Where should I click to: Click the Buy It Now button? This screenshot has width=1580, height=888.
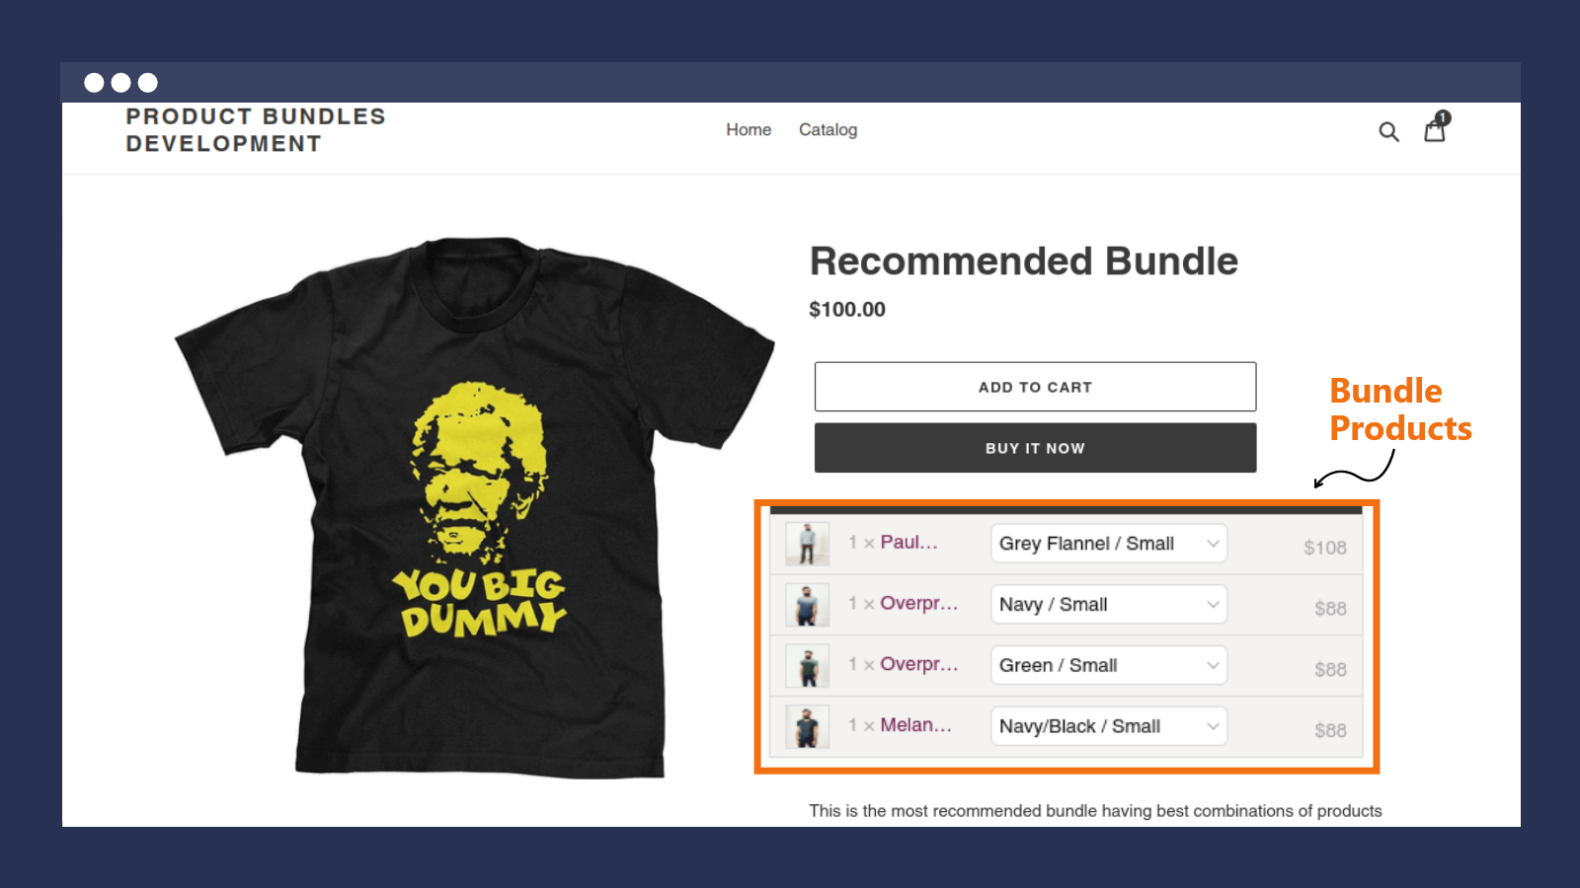[x=1034, y=447]
